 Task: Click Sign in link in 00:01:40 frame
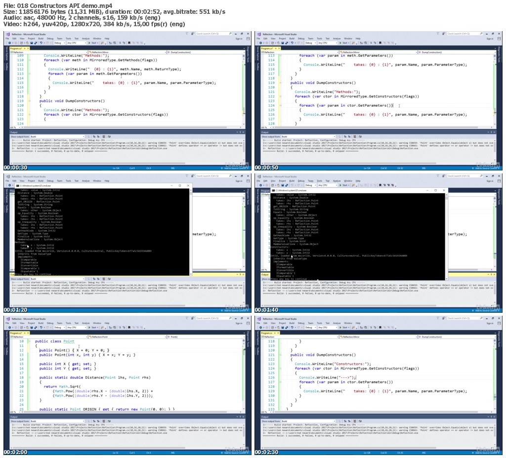pos(490,181)
